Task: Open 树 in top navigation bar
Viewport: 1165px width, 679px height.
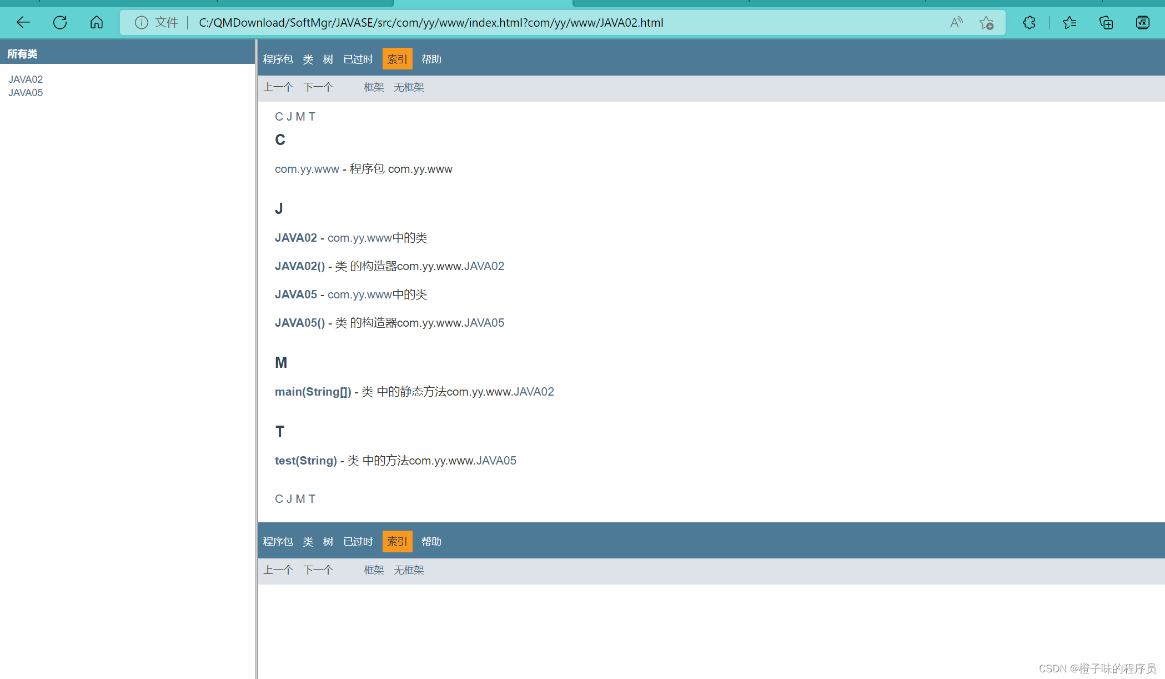Action: (x=328, y=59)
